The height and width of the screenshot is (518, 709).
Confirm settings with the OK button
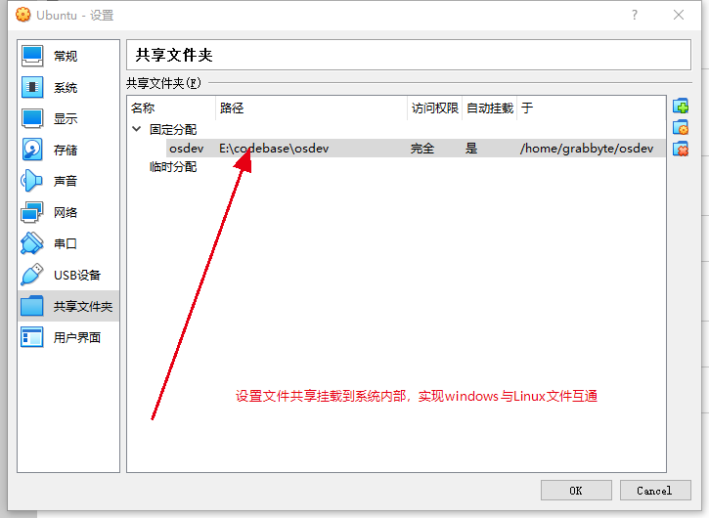click(576, 491)
